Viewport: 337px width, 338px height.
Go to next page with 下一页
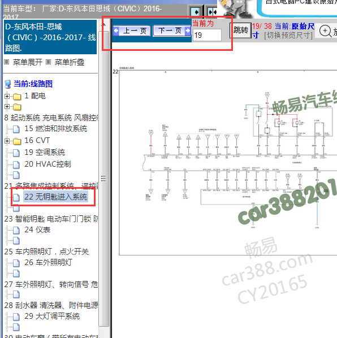click(x=172, y=31)
